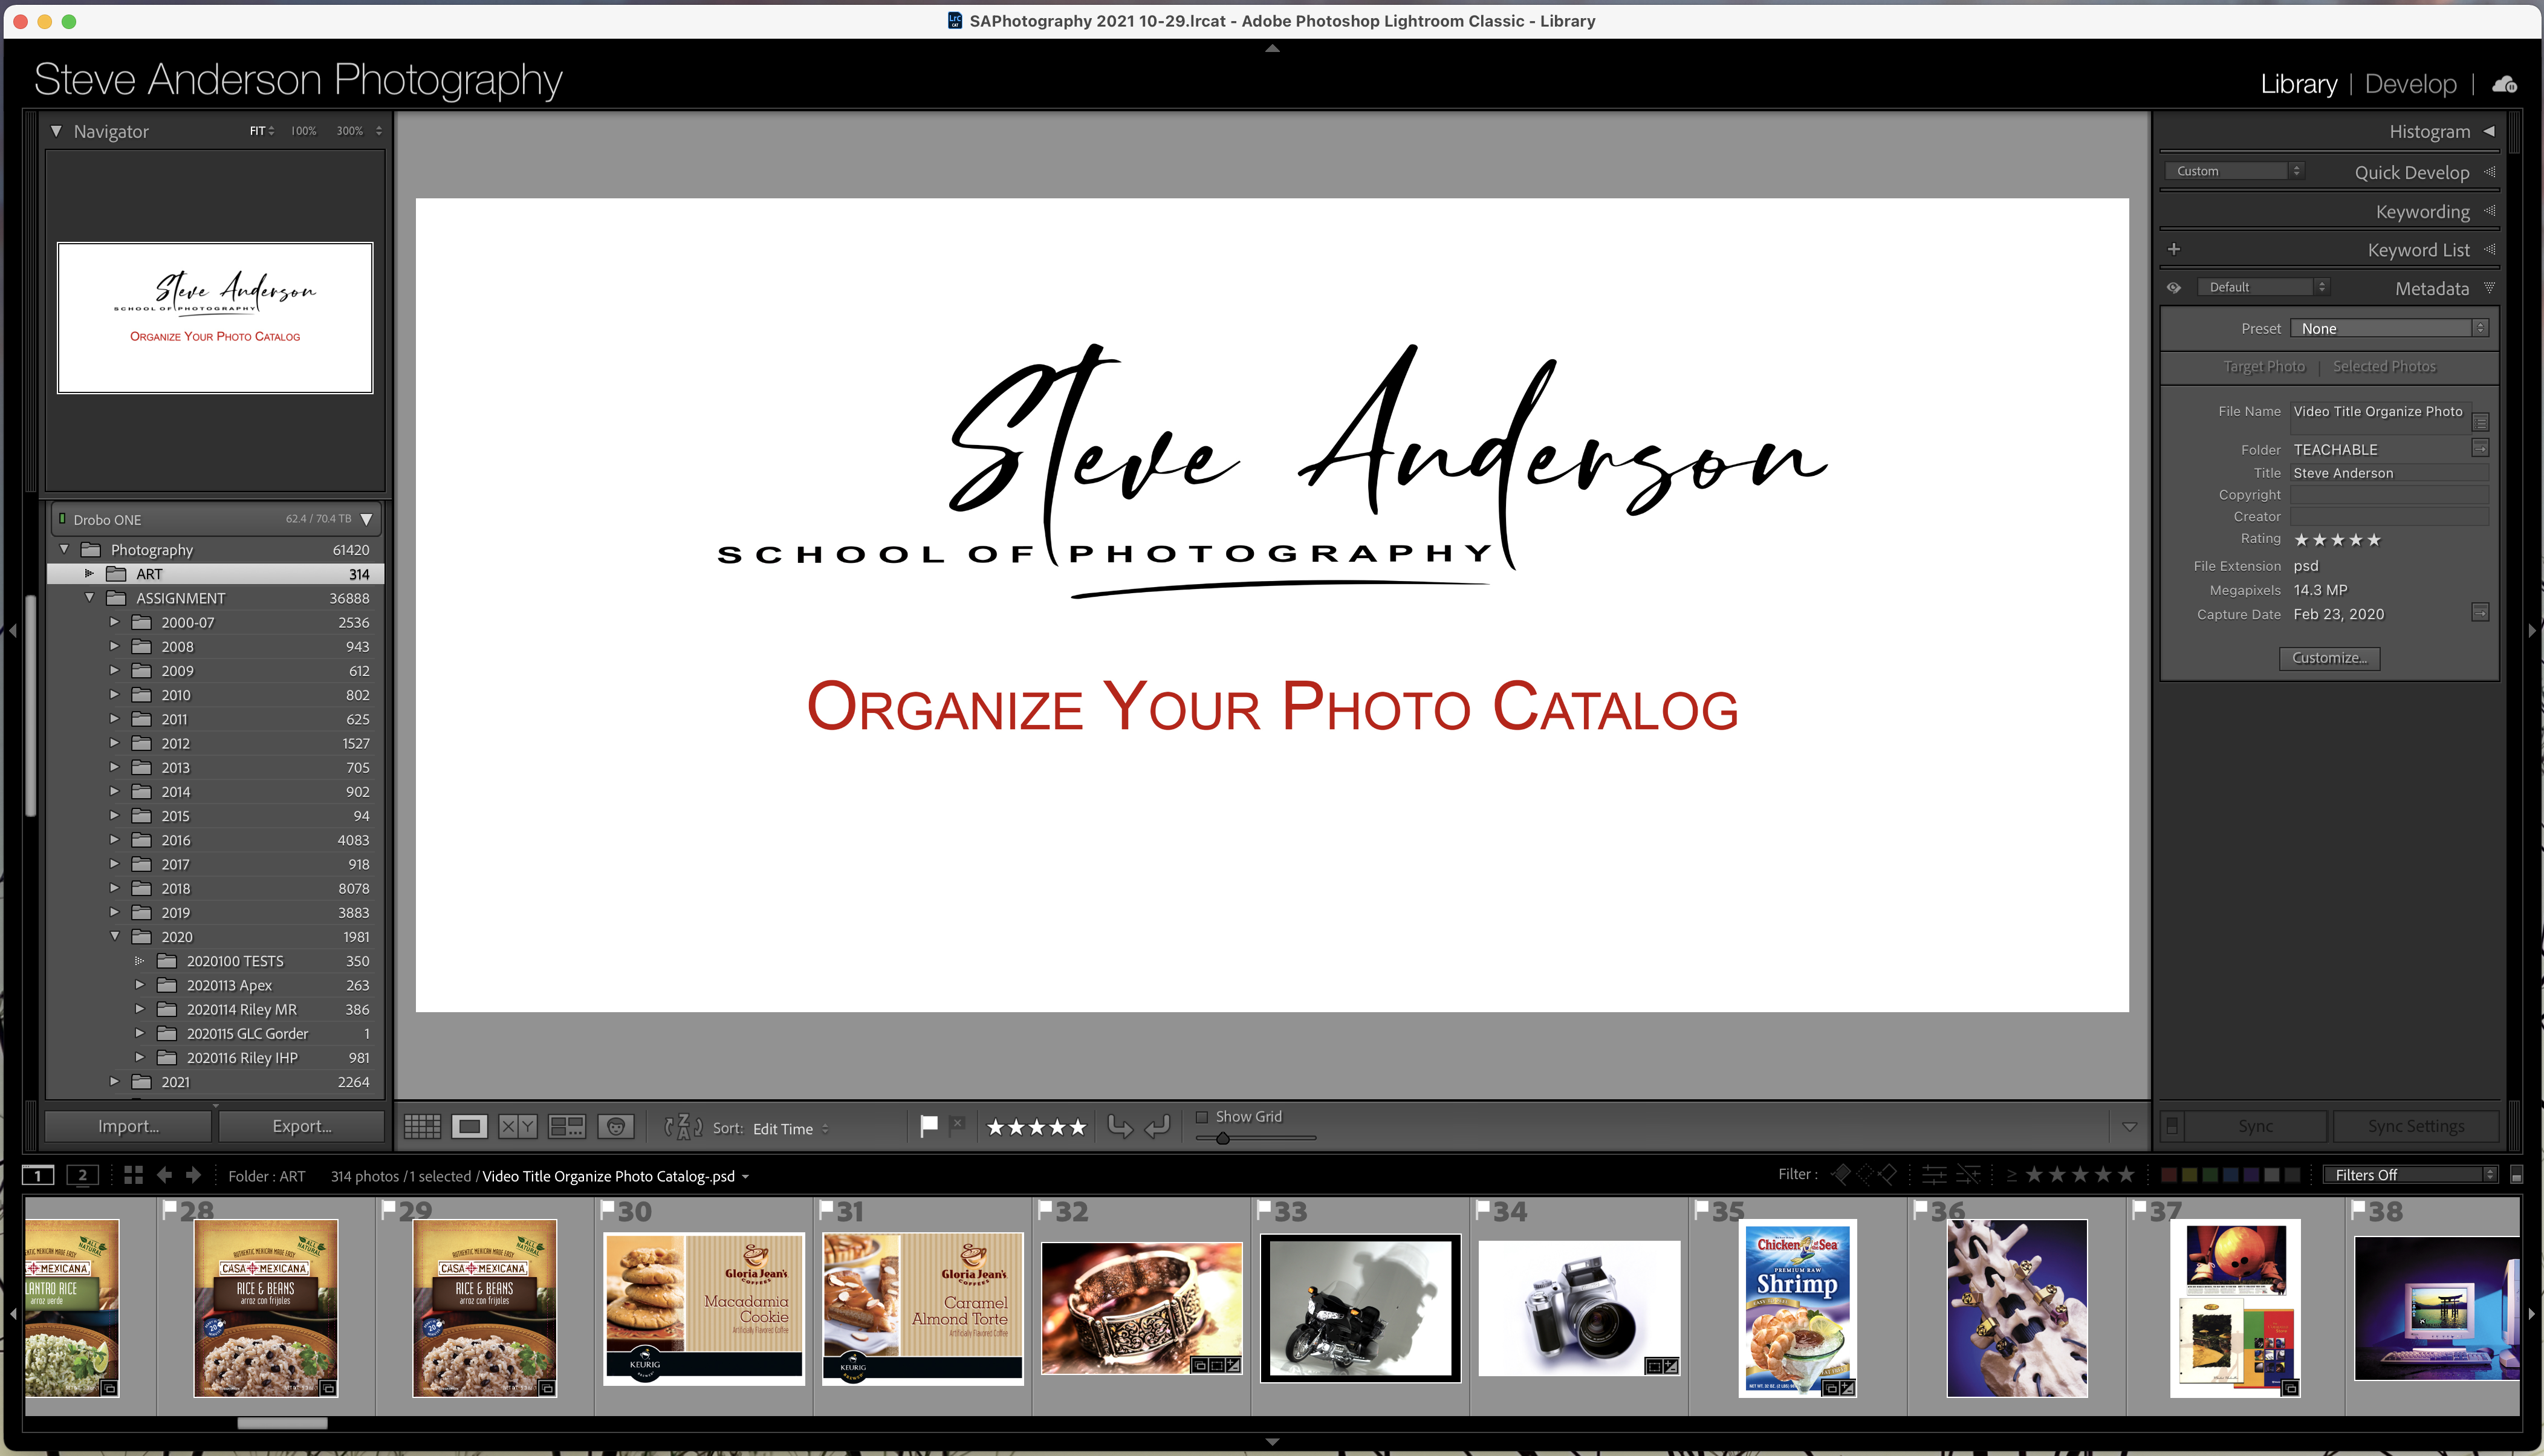Click the Sync Settings button

[2415, 1126]
